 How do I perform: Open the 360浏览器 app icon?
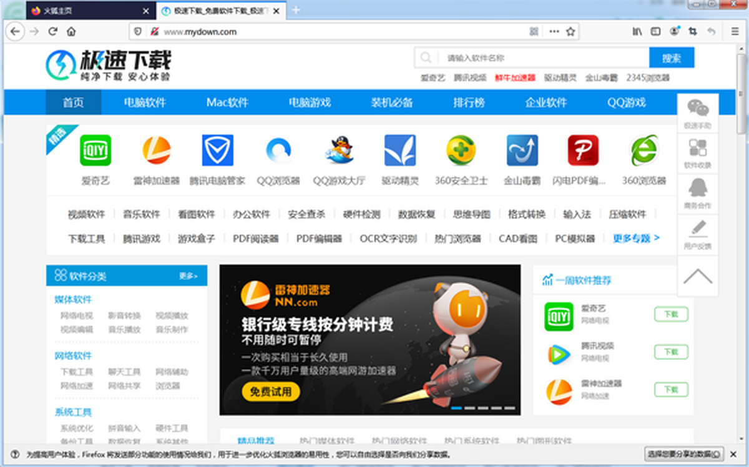click(x=644, y=150)
